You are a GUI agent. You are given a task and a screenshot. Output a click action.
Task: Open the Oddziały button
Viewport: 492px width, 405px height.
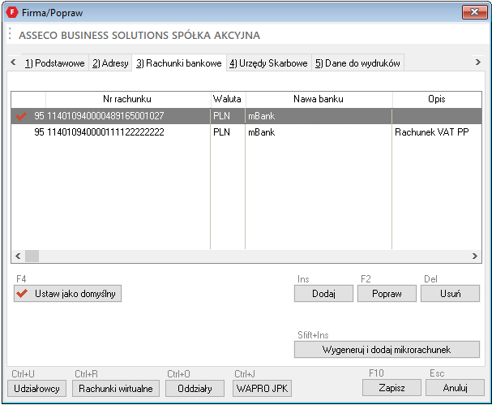[x=195, y=388]
